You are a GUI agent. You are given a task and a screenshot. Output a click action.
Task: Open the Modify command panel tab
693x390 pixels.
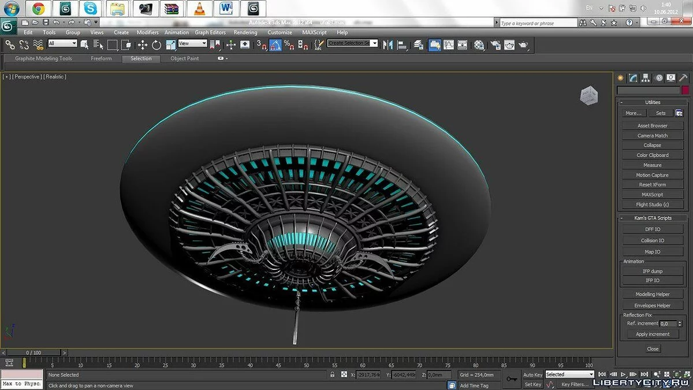pos(633,78)
